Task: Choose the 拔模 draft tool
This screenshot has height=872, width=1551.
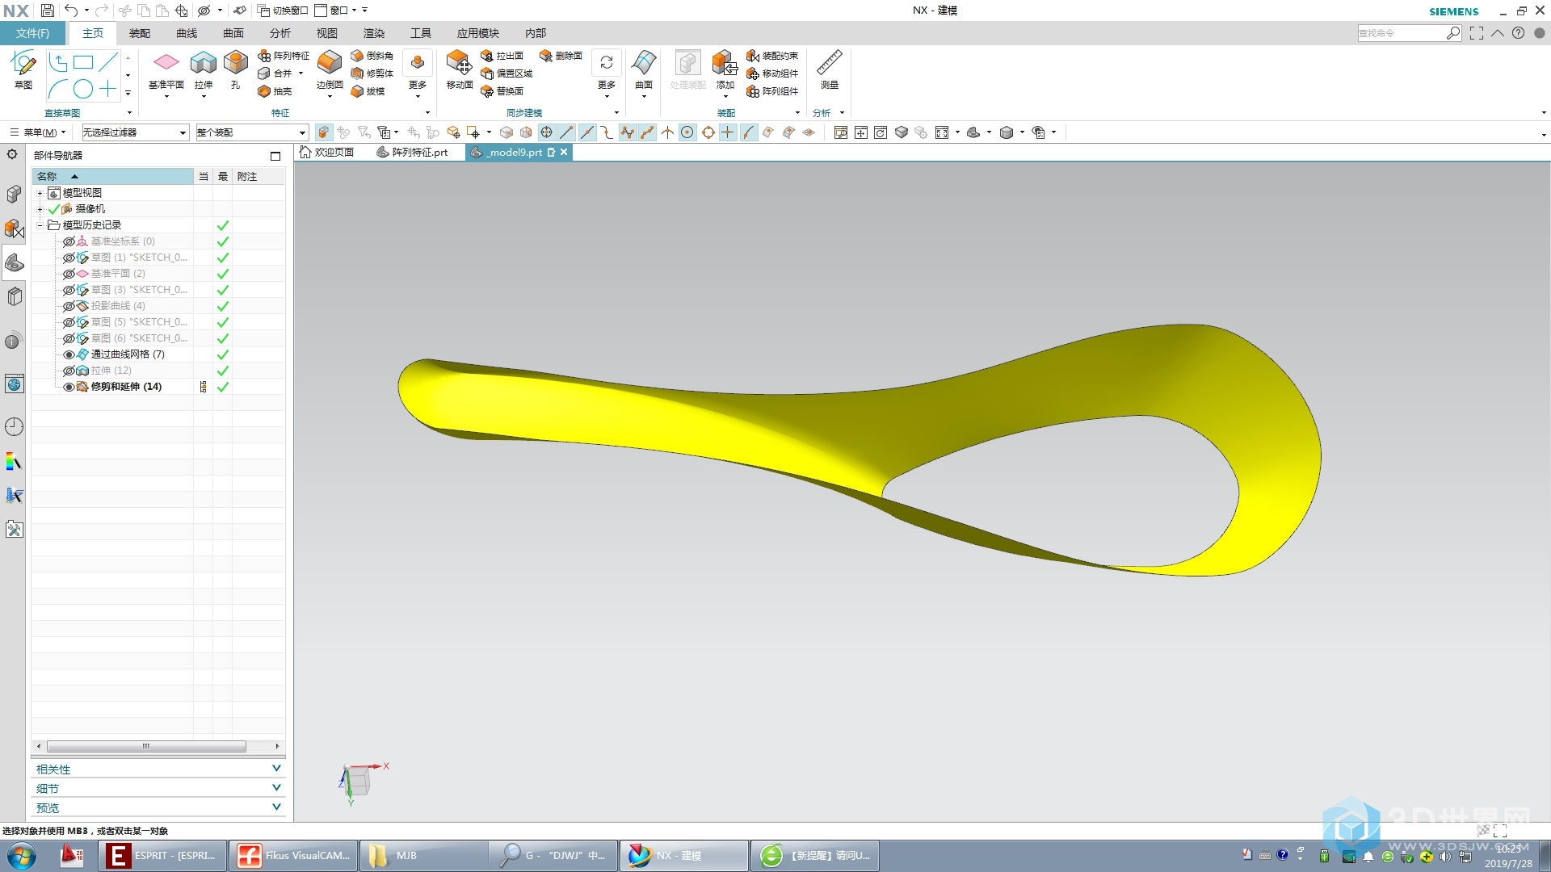Action: [368, 91]
